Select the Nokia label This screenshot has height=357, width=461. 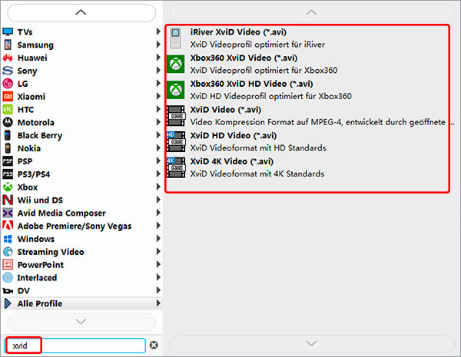point(29,148)
